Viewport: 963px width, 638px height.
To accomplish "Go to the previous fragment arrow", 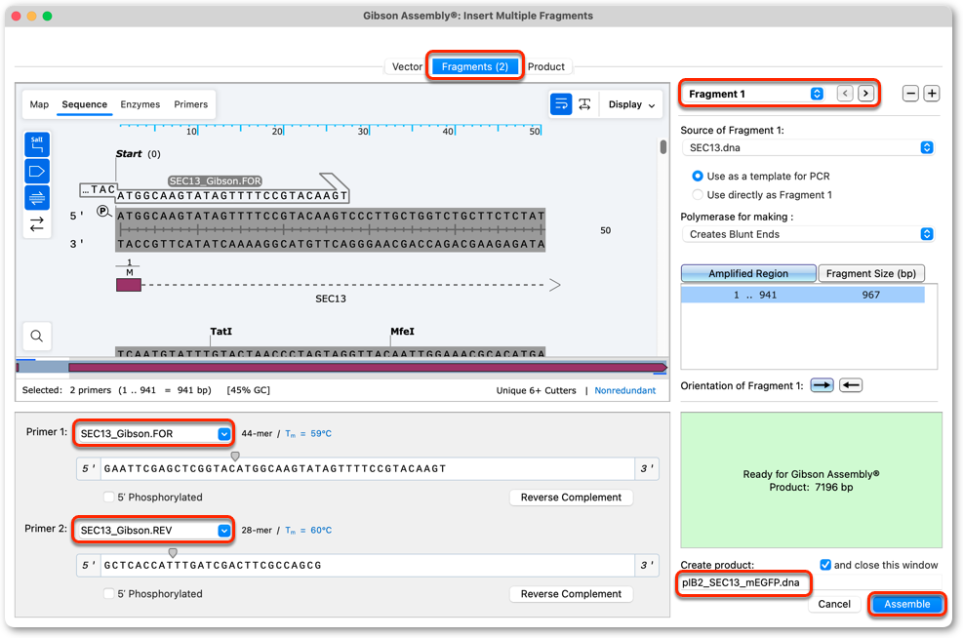I will 845,94.
